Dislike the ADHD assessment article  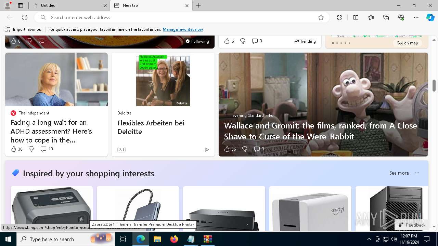[x=31, y=149]
